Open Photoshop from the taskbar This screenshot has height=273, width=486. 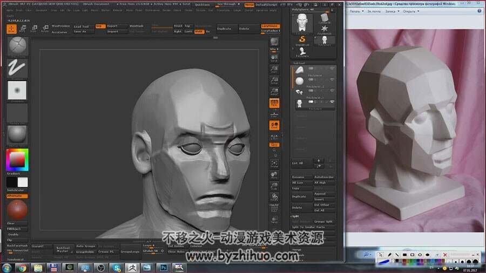click(163, 268)
